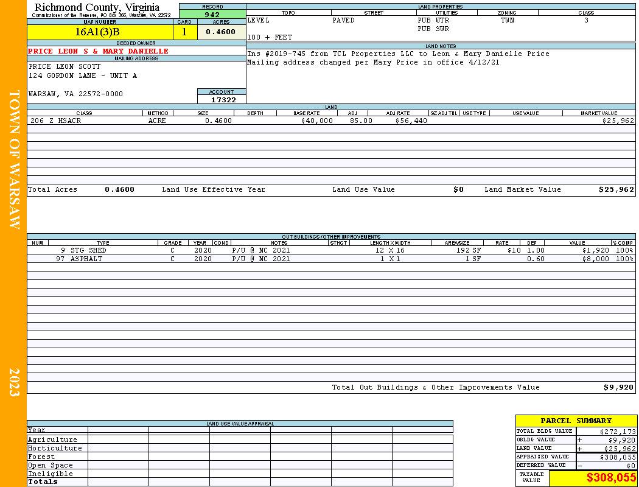This screenshot has height=487, width=639.
Task: Click total bldg value $272,173
Action: click(x=618, y=431)
